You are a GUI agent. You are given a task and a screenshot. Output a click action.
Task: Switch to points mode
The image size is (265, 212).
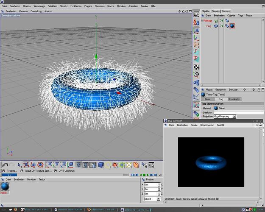[196, 45]
